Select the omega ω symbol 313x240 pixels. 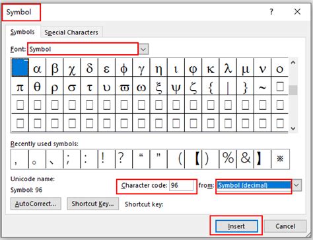(x=141, y=86)
